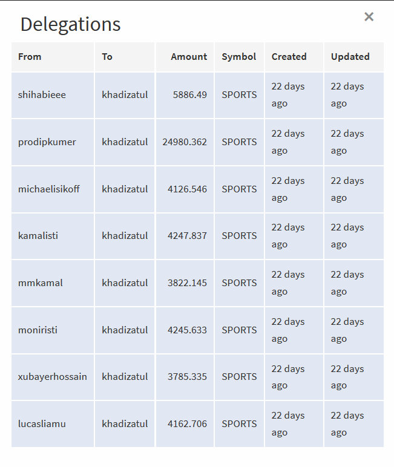Image resolution: width=394 pixels, height=467 pixels.
Task: Select michaelisikoff in From column
Action: point(48,189)
